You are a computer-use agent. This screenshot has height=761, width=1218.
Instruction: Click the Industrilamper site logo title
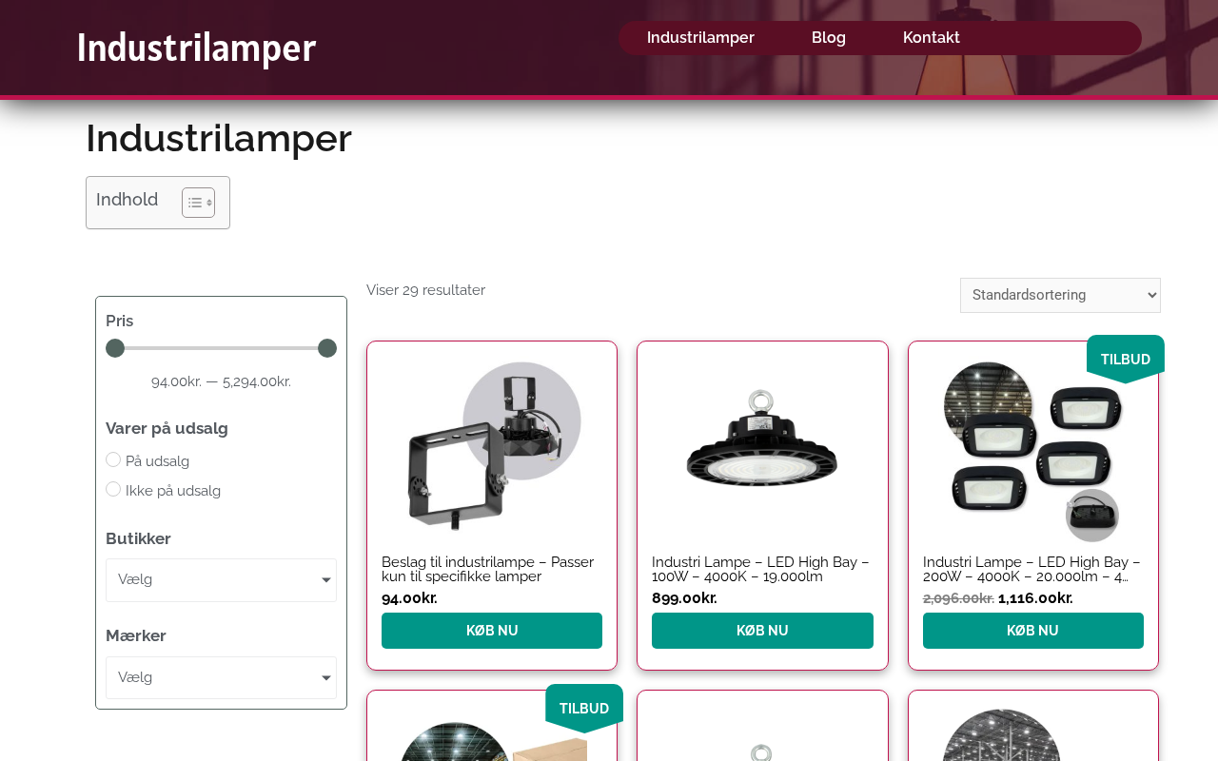196,48
